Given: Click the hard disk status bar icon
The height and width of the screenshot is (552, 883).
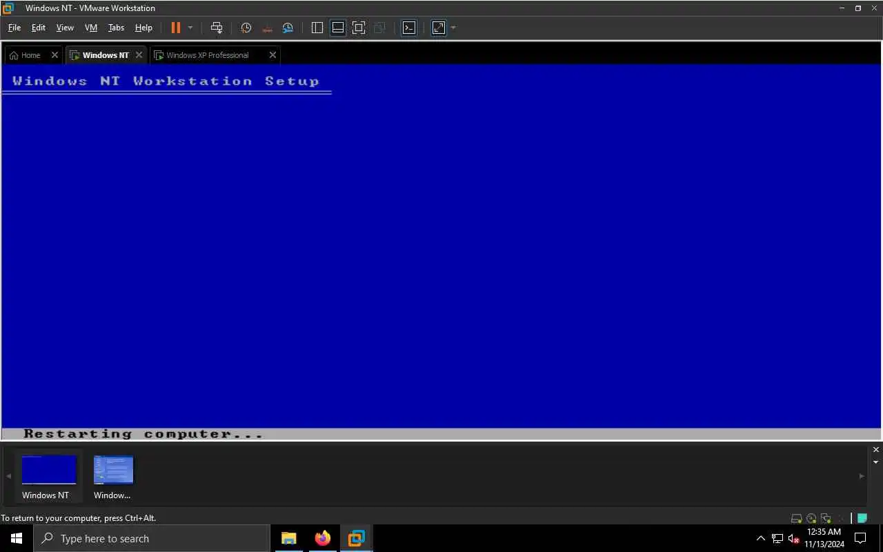Looking at the screenshot, I should pos(796,518).
